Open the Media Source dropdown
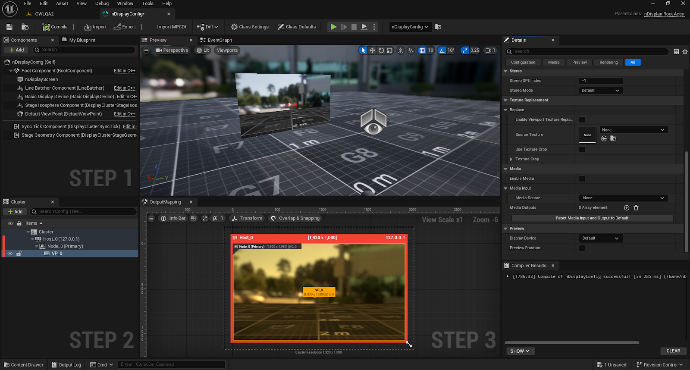 pyautogui.click(x=623, y=198)
